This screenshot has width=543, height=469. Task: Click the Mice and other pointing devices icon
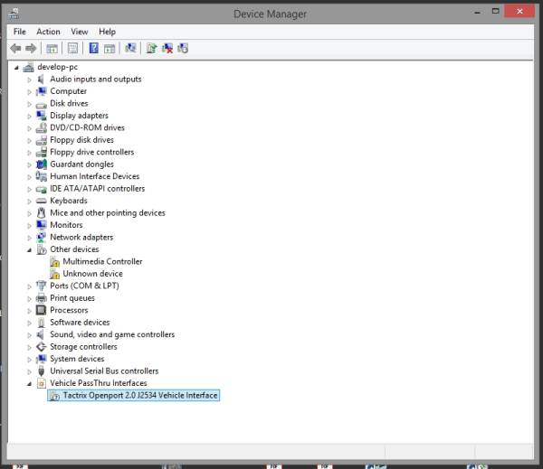pyautogui.click(x=42, y=213)
